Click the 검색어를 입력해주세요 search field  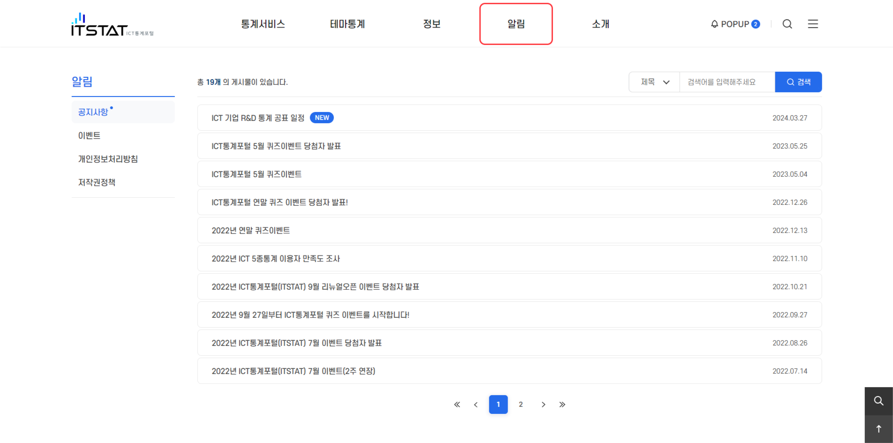(727, 82)
